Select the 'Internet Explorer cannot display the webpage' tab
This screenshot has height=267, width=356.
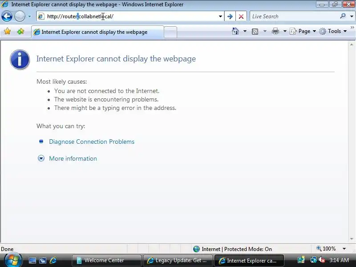pyautogui.click(x=97, y=32)
